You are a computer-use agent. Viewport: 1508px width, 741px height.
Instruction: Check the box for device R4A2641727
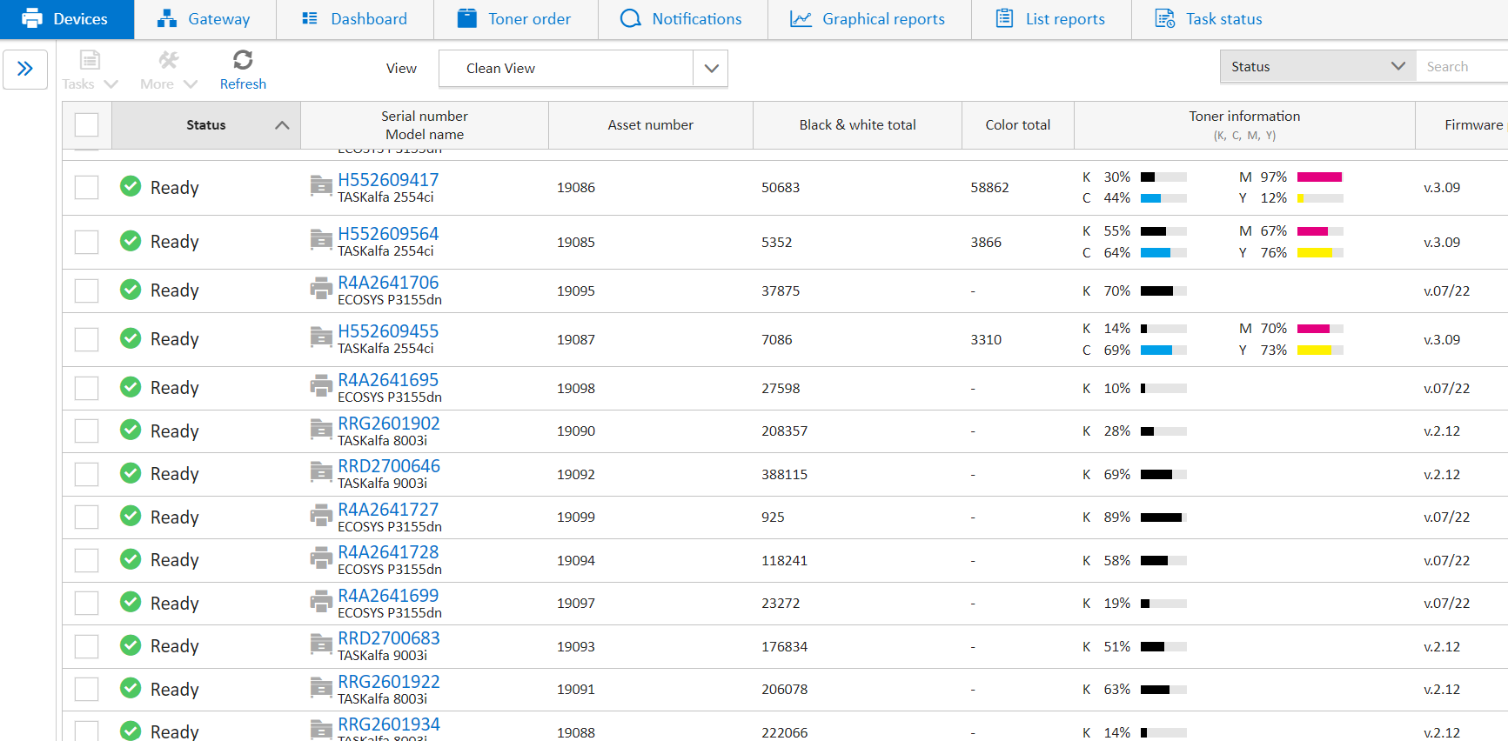tap(86, 517)
